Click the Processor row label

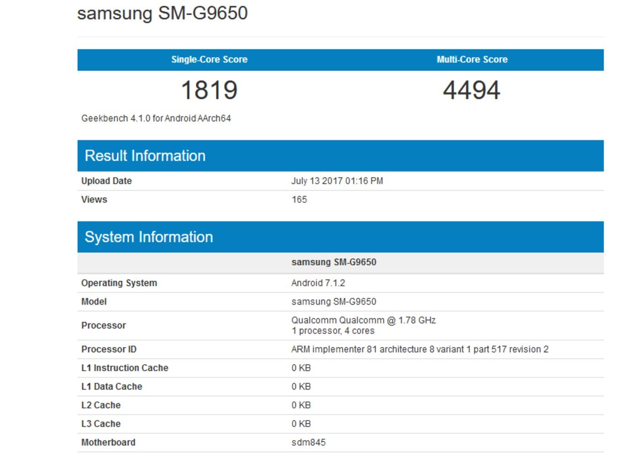(104, 325)
